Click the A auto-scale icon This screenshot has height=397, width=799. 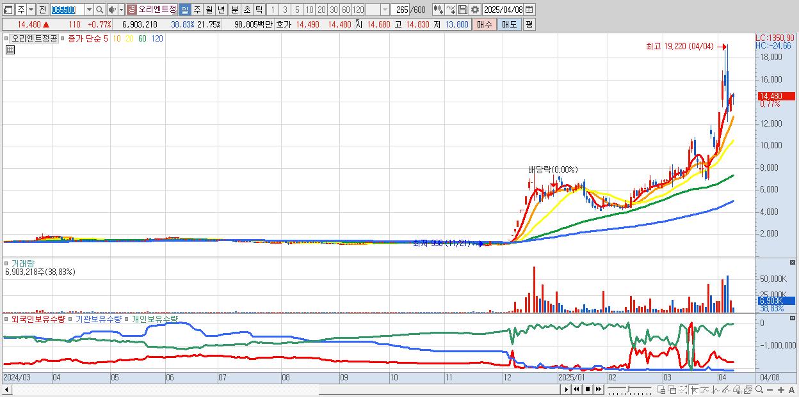click(791, 389)
